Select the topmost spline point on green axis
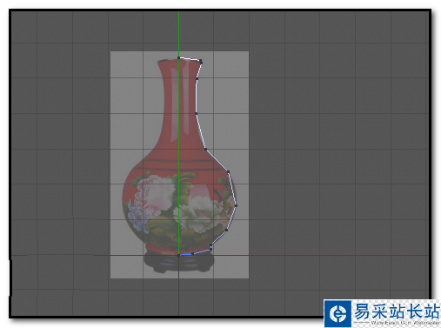The width and height of the screenshot is (441, 328). click(x=178, y=57)
